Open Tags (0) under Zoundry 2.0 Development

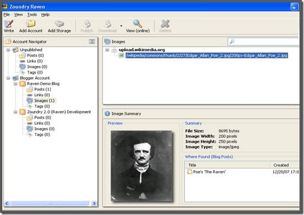42,135
